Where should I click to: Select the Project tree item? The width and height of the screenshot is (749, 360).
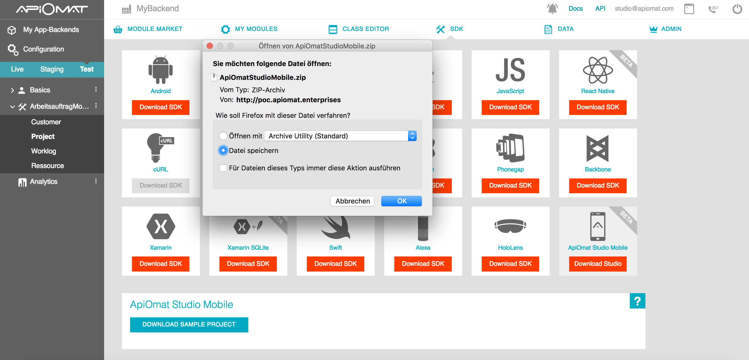coord(42,137)
